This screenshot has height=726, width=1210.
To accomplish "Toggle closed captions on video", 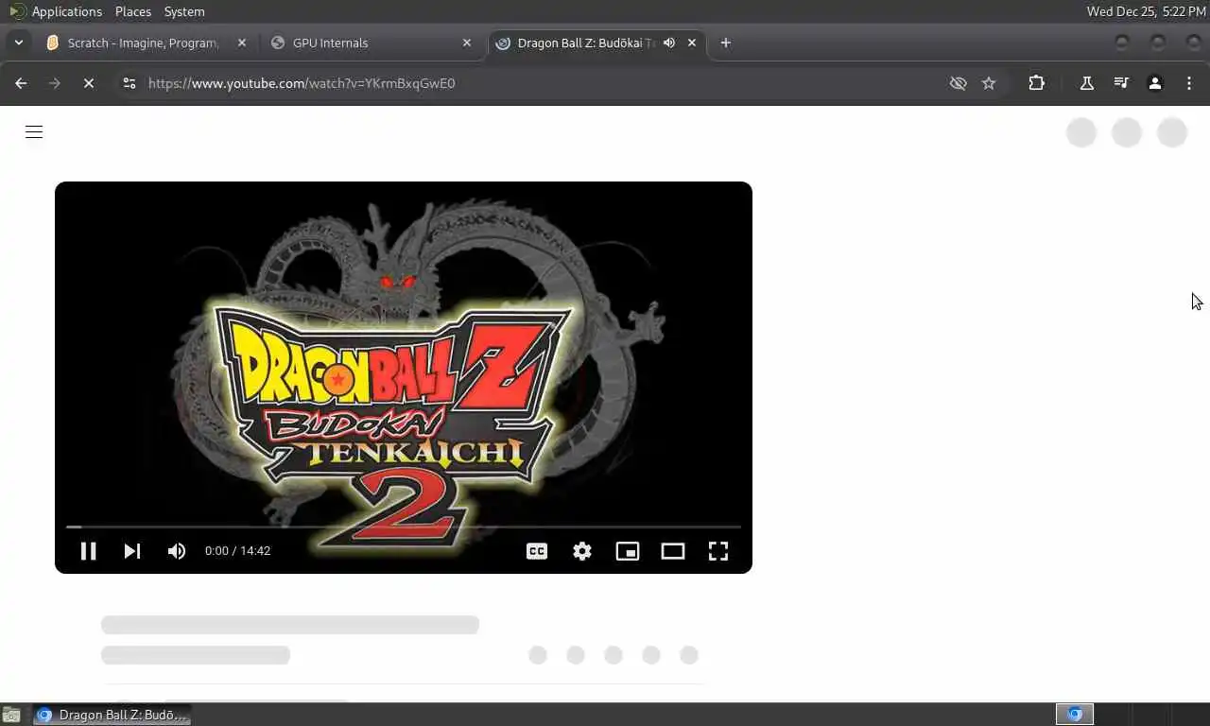I will point(537,551).
